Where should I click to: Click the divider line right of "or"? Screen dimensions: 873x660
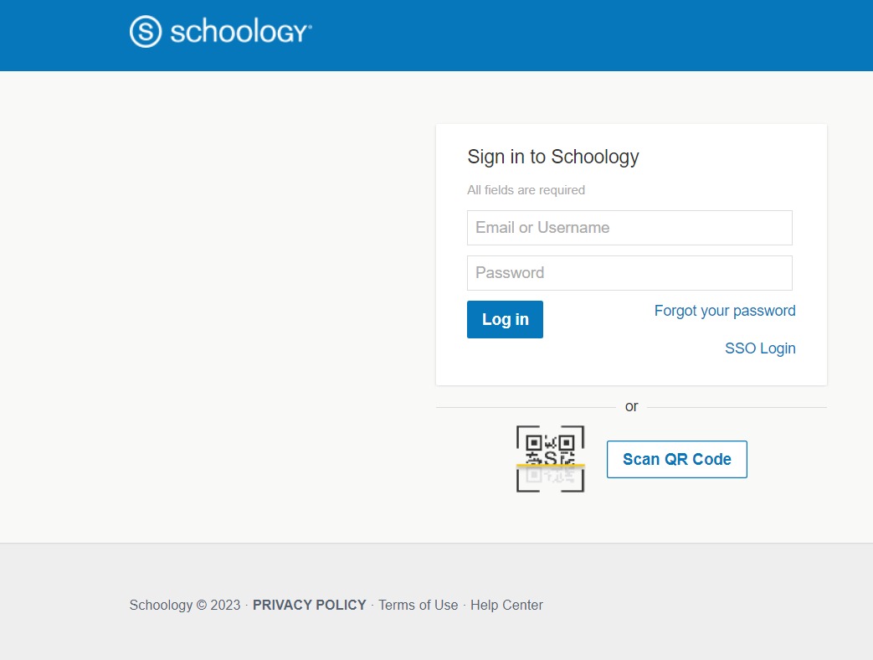click(x=737, y=407)
